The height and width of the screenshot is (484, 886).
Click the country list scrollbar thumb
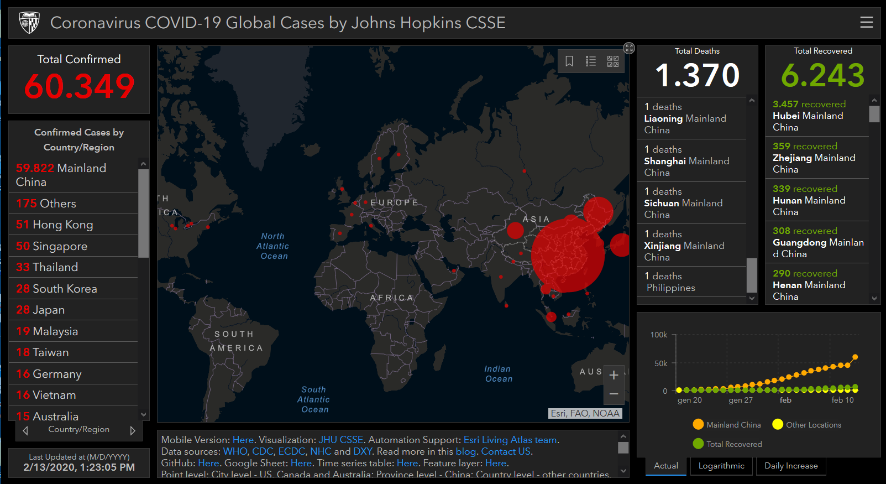(x=144, y=214)
